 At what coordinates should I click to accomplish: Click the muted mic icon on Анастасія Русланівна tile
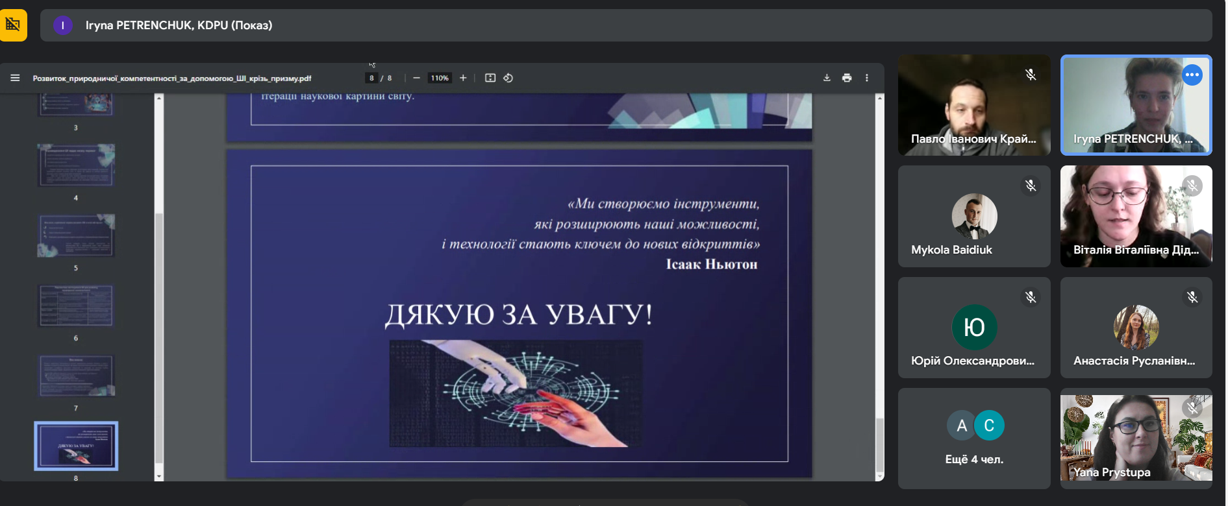pos(1192,297)
